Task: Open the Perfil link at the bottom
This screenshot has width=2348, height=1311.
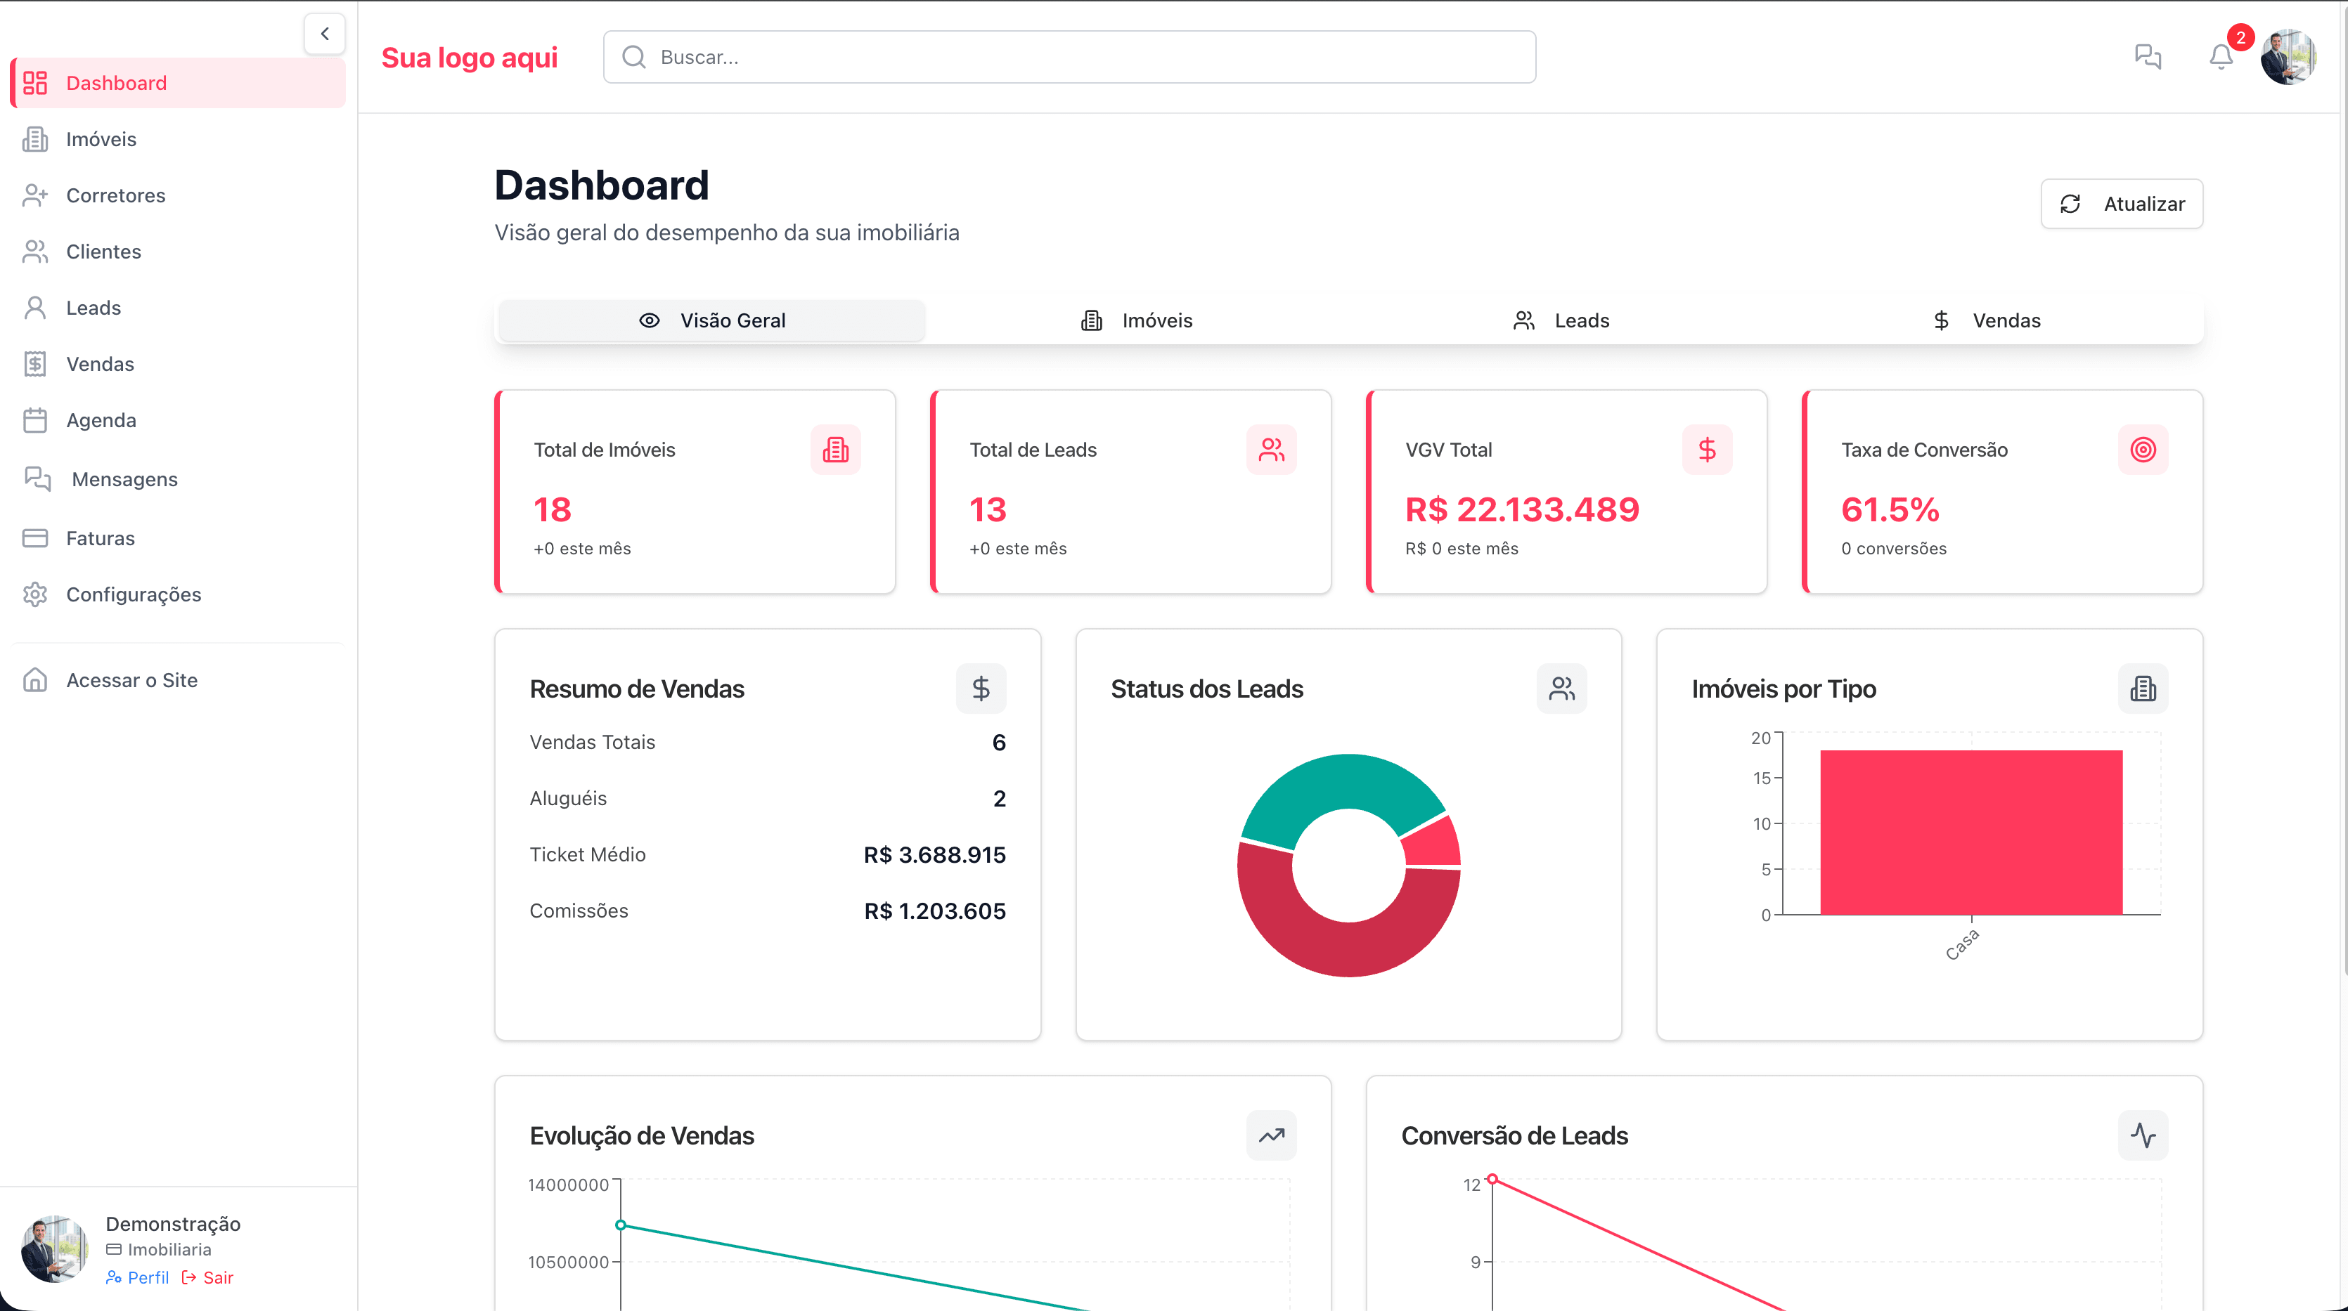Action: (138, 1277)
